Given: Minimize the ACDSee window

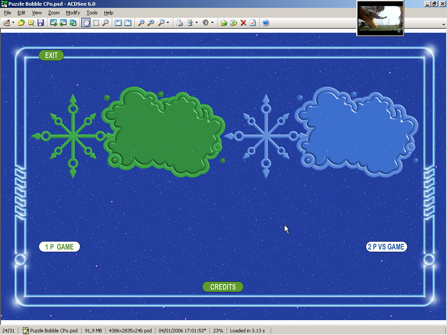Looking at the screenshot, I should tap(427, 4).
